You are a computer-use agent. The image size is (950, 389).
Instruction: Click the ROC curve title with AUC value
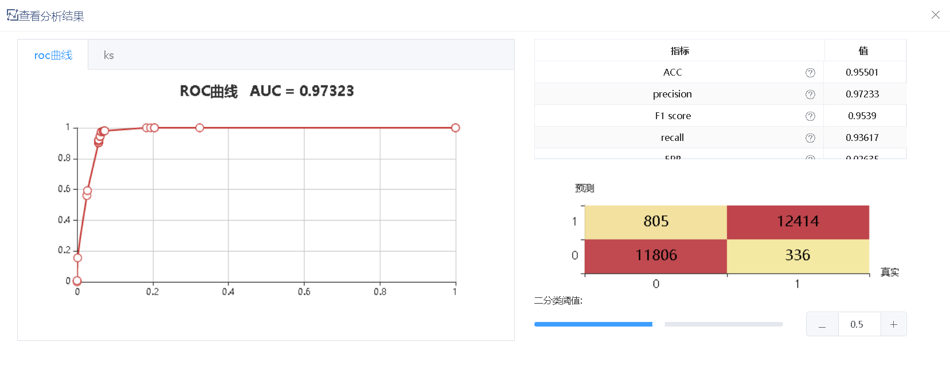(267, 91)
